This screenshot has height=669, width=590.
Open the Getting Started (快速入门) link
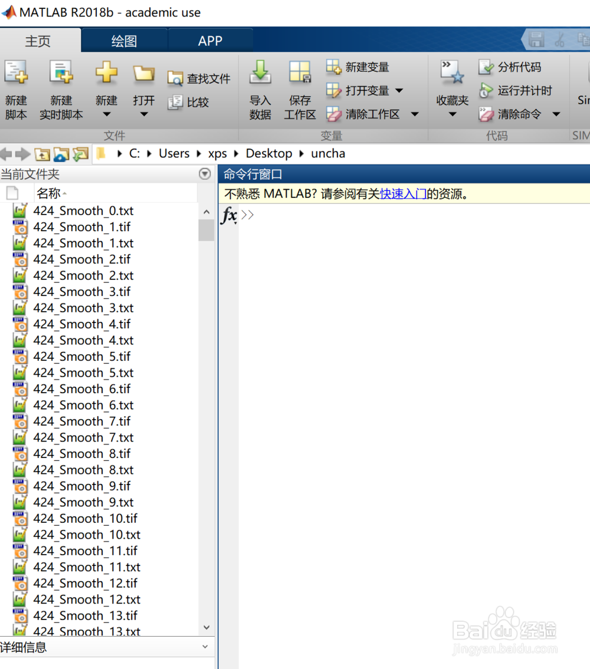coord(404,194)
